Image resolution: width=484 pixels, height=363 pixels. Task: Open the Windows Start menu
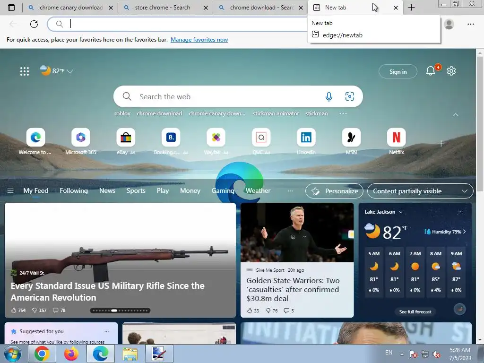pyautogui.click(x=13, y=354)
